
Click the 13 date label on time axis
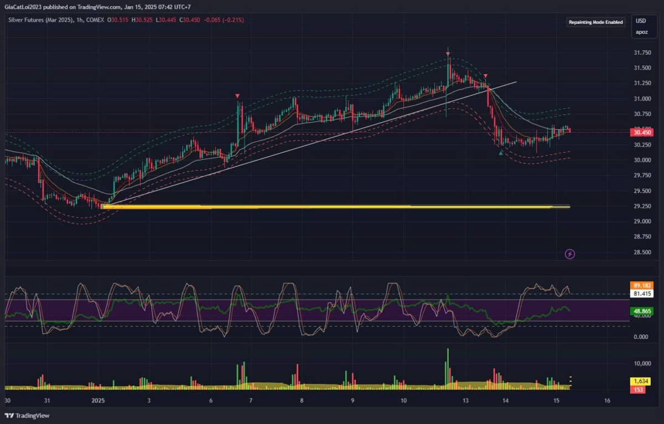466,400
